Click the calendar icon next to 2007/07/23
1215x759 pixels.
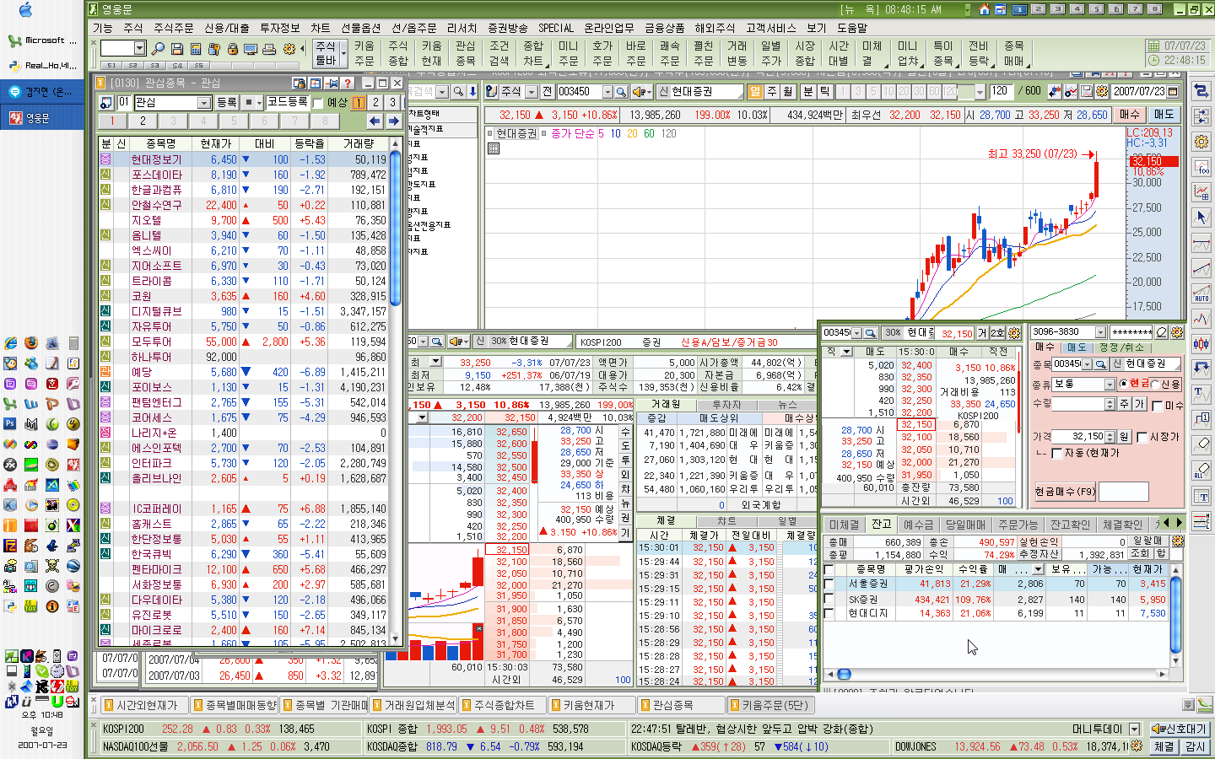tap(1173, 91)
